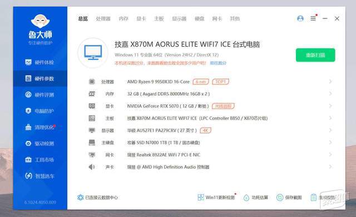The height and width of the screenshot is (217, 356).
Task: Click the 网卡 network row icon
Action: click(x=92, y=155)
